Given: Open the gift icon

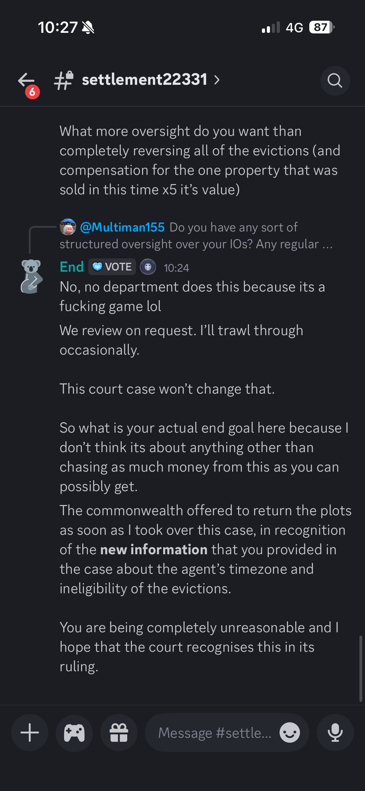Looking at the screenshot, I should pyautogui.click(x=119, y=733).
